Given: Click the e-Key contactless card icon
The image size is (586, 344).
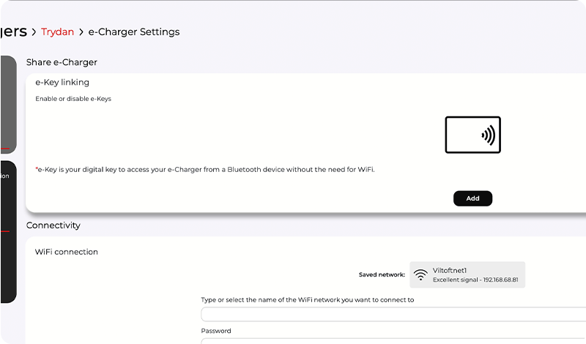Looking at the screenshot, I should (x=472, y=135).
